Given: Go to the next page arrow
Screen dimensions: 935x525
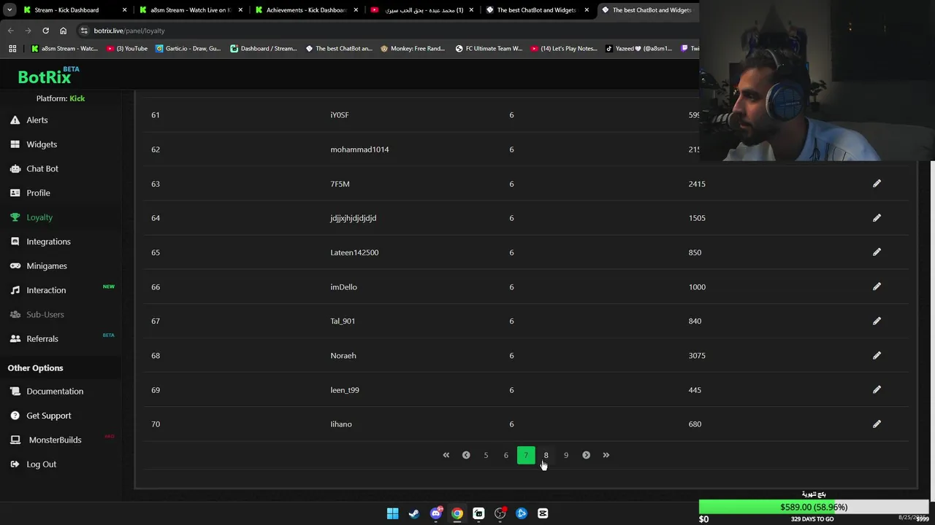Looking at the screenshot, I should (x=586, y=455).
